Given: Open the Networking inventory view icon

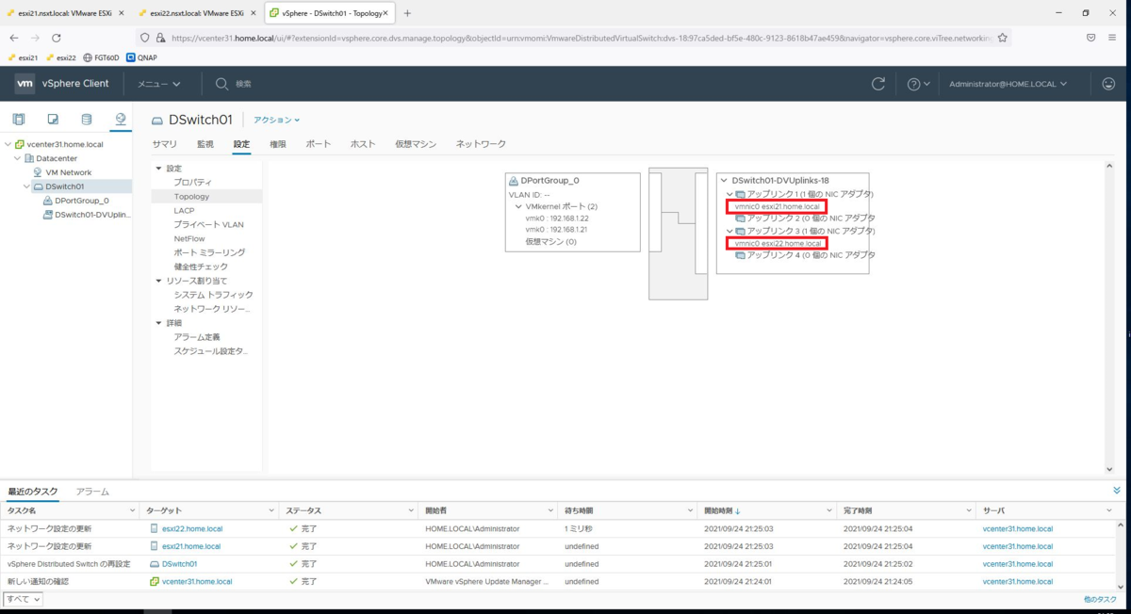Looking at the screenshot, I should click(120, 120).
